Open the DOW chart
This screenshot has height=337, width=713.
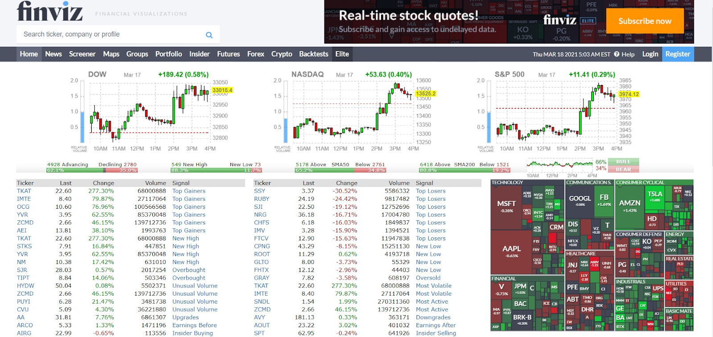pos(152,111)
